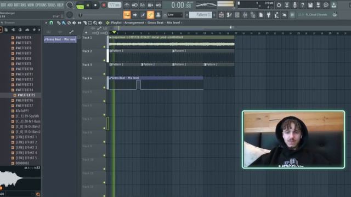Open the plugin picker plug icon

tap(269, 15)
